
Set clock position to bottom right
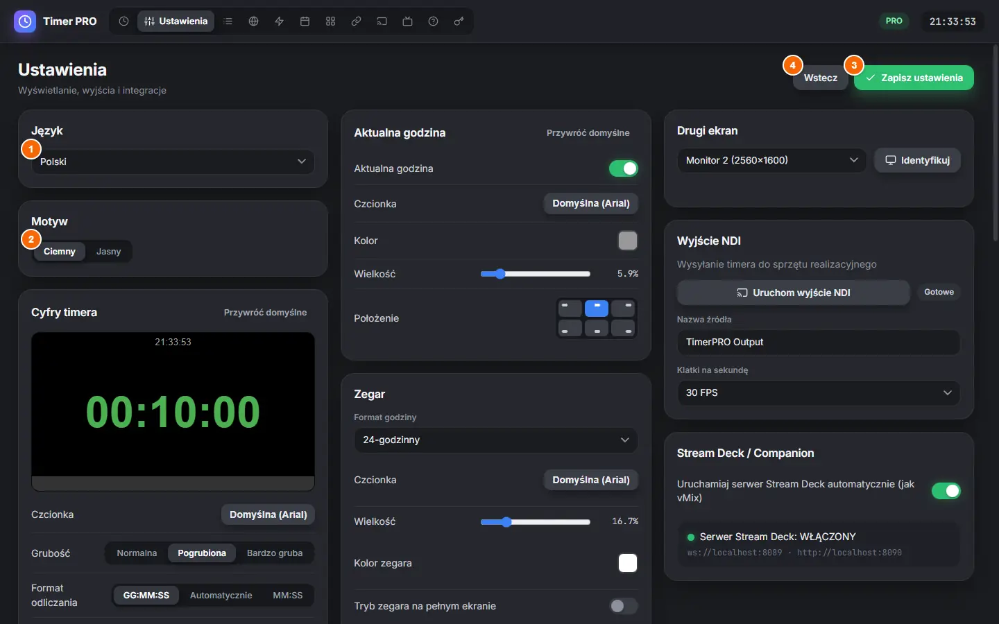click(623, 329)
